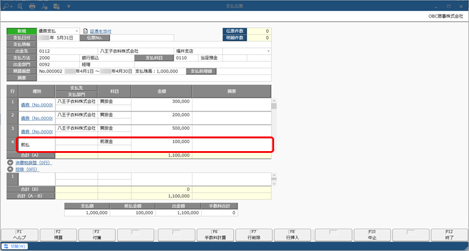Select the 200,000 amount cell in row 2
The image size is (469, 251).
161,118
